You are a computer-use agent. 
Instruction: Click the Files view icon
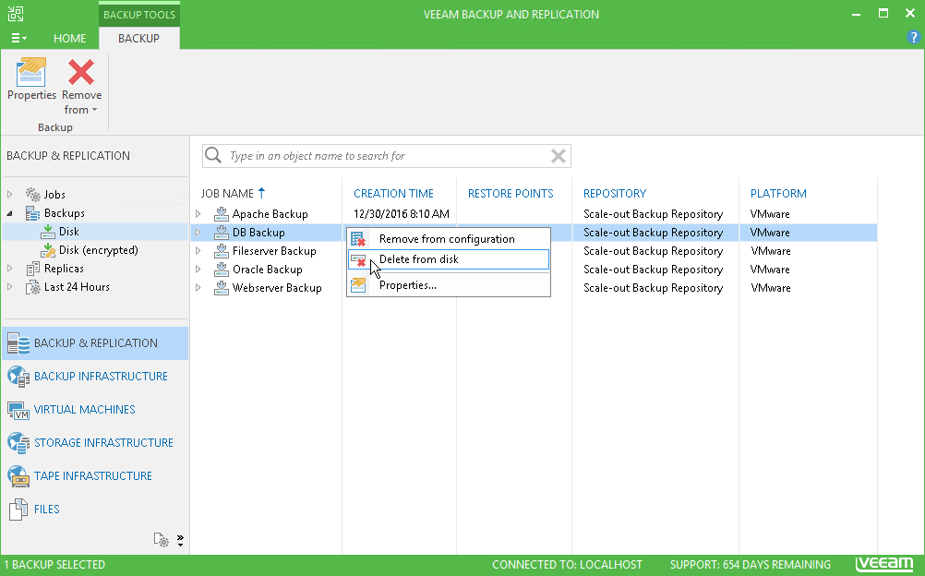pyautogui.click(x=18, y=510)
